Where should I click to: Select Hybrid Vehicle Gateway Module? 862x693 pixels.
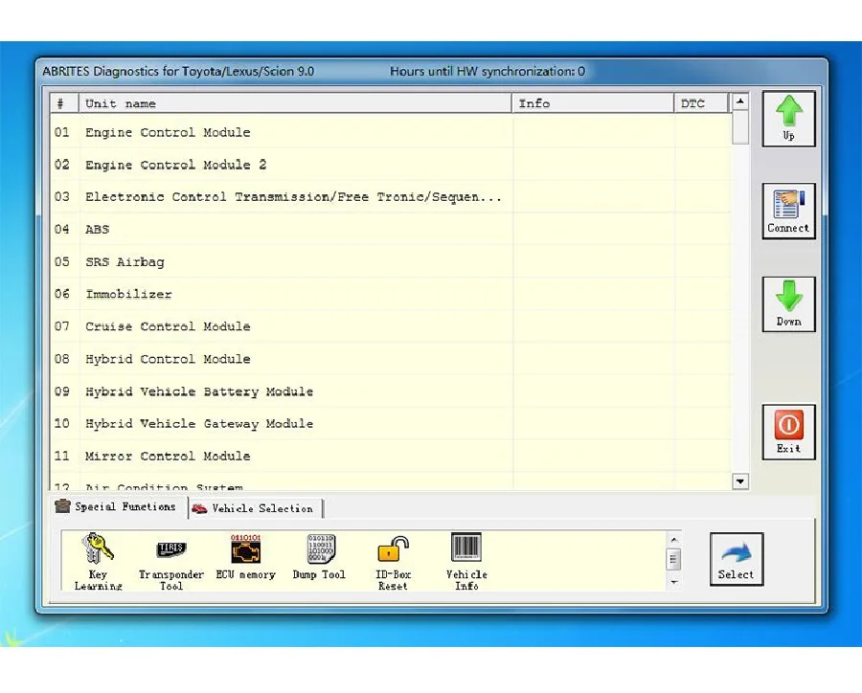(x=391, y=424)
